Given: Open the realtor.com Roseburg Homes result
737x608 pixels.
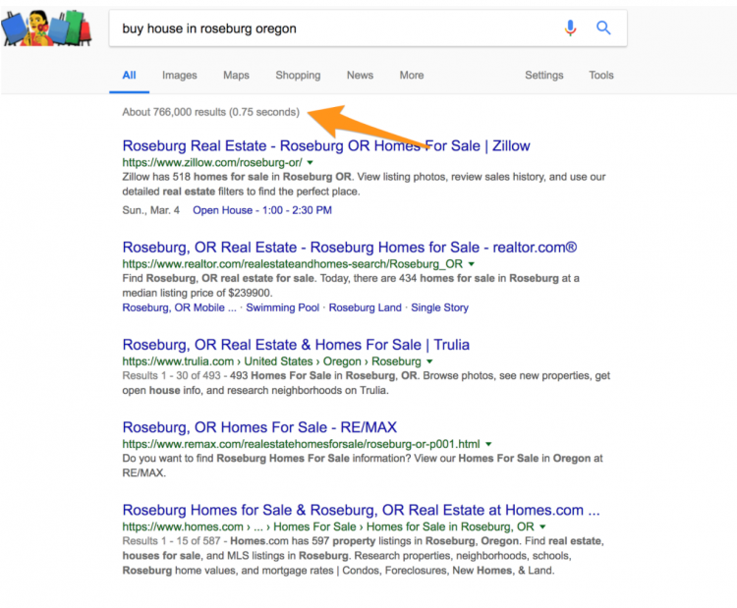Looking at the screenshot, I should click(x=349, y=248).
